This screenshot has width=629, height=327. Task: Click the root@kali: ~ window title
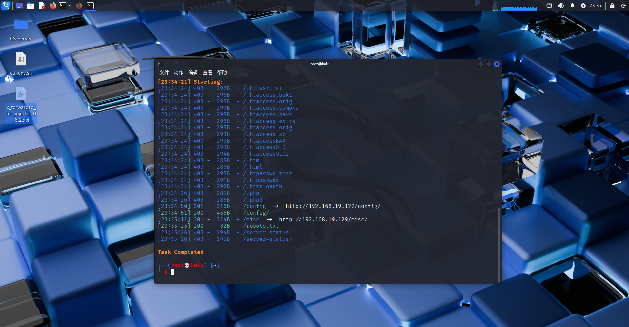(x=321, y=64)
